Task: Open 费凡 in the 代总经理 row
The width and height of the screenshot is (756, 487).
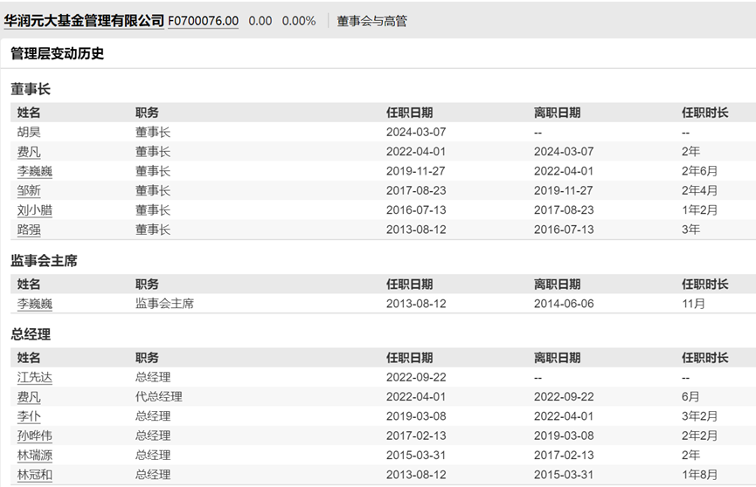Action: click(29, 397)
